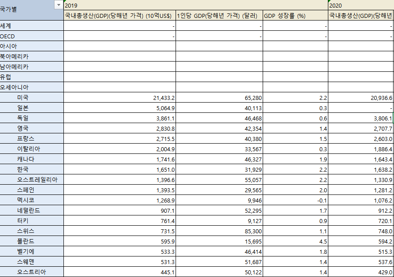Select the OECD row label
Image resolution: width=394 pixels, height=277 pixels.
coord(32,36)
